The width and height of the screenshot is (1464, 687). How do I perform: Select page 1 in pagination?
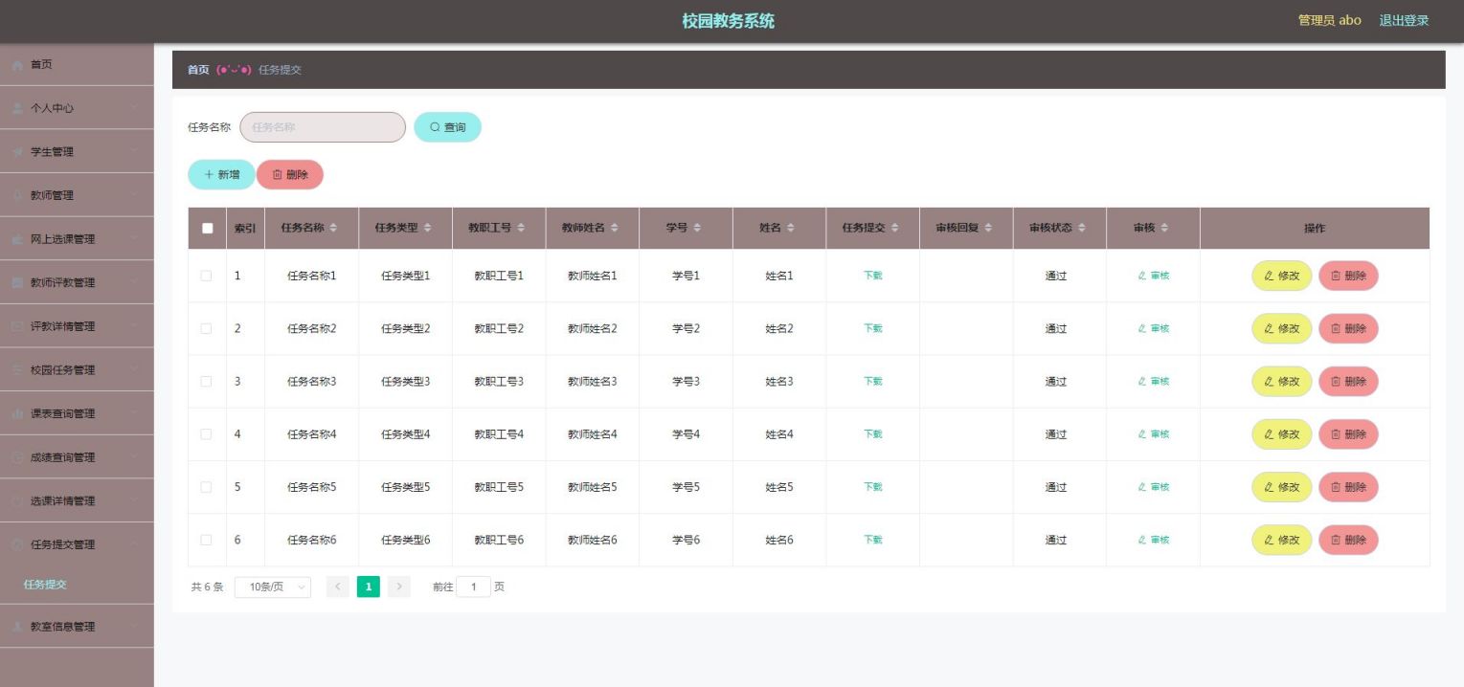pos(369,587)
